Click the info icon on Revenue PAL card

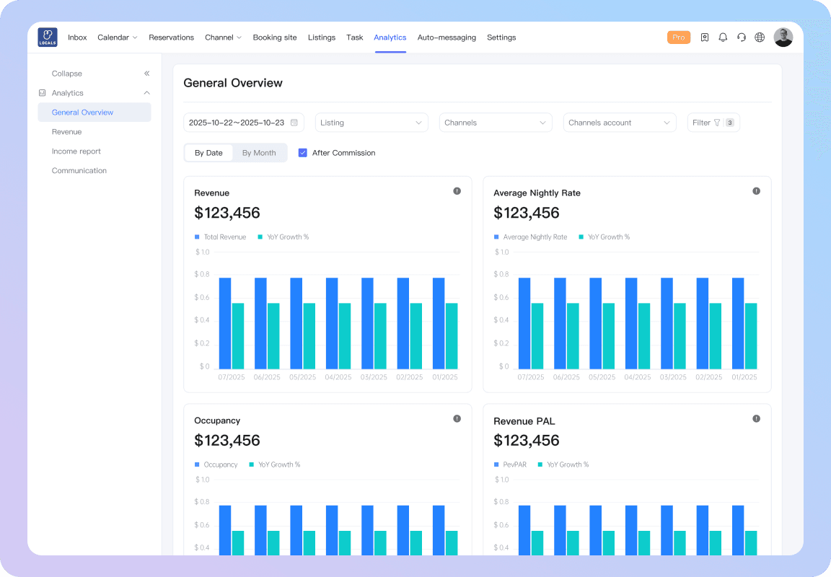tap(756, 418)
